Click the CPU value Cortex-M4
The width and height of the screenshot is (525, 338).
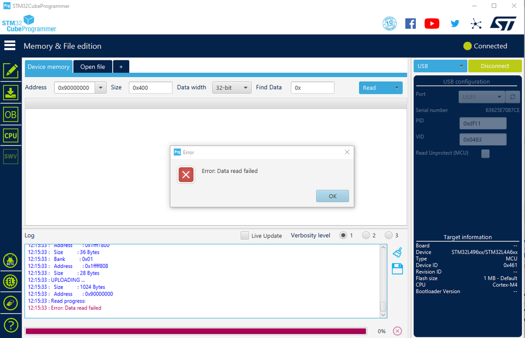pyautogui.click(x=505, y=285)
